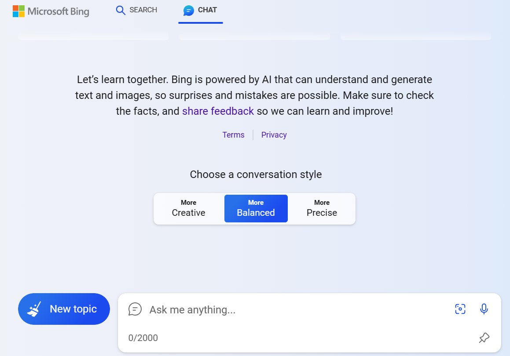510x356 pixels.
Task: Click the message bubble icon in input box
Action: coord(135,309)
